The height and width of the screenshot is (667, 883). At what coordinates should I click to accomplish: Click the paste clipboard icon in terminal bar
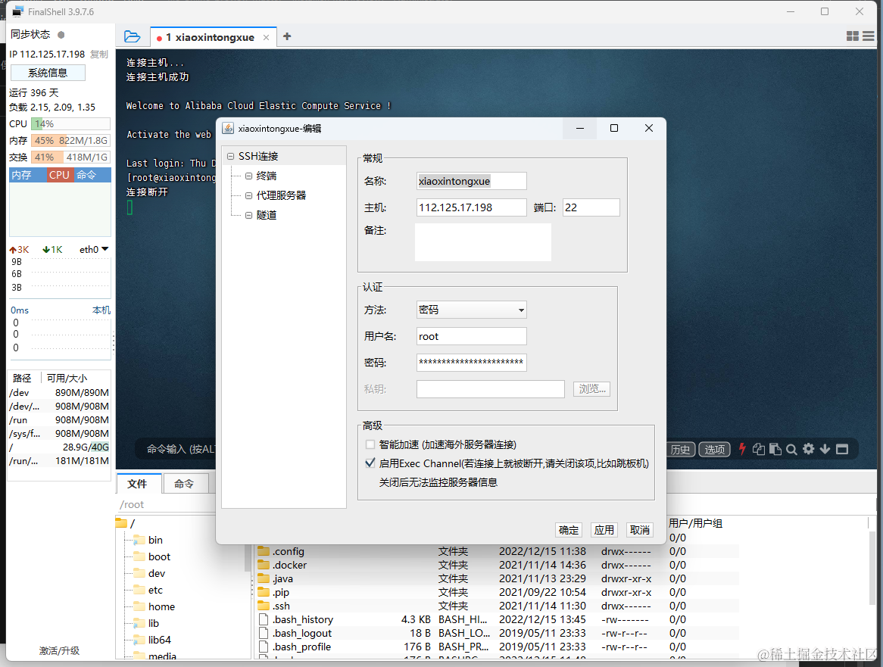pos(775,449)
